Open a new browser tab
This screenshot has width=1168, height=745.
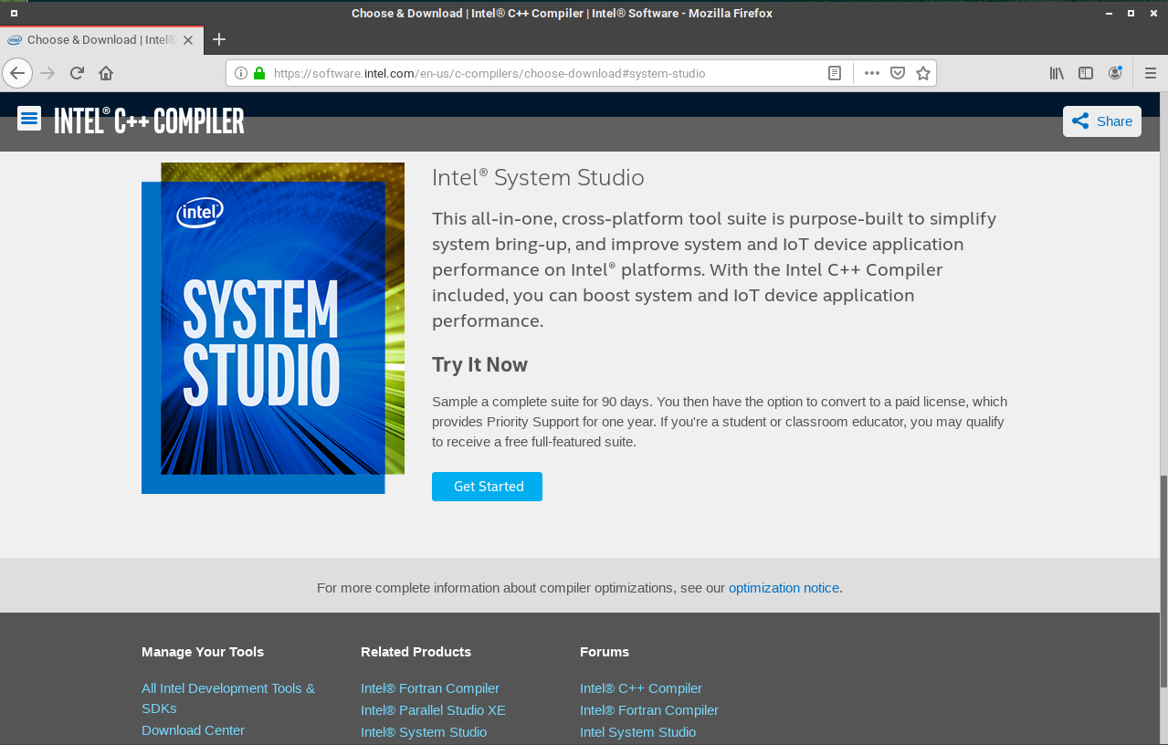(x=219, y=39)
